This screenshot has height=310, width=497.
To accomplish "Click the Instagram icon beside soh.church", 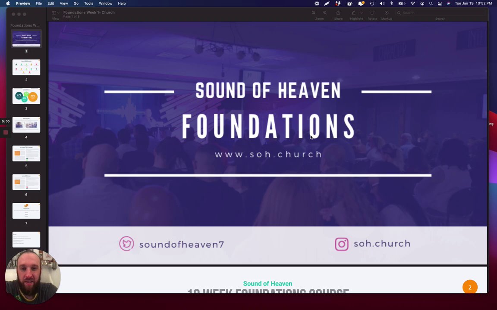I will point(342,244).
